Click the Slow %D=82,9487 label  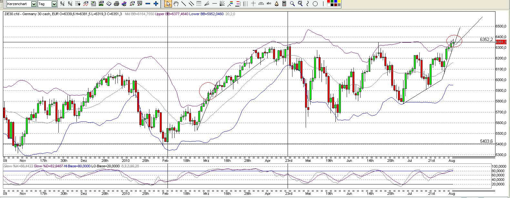[48, 166]
